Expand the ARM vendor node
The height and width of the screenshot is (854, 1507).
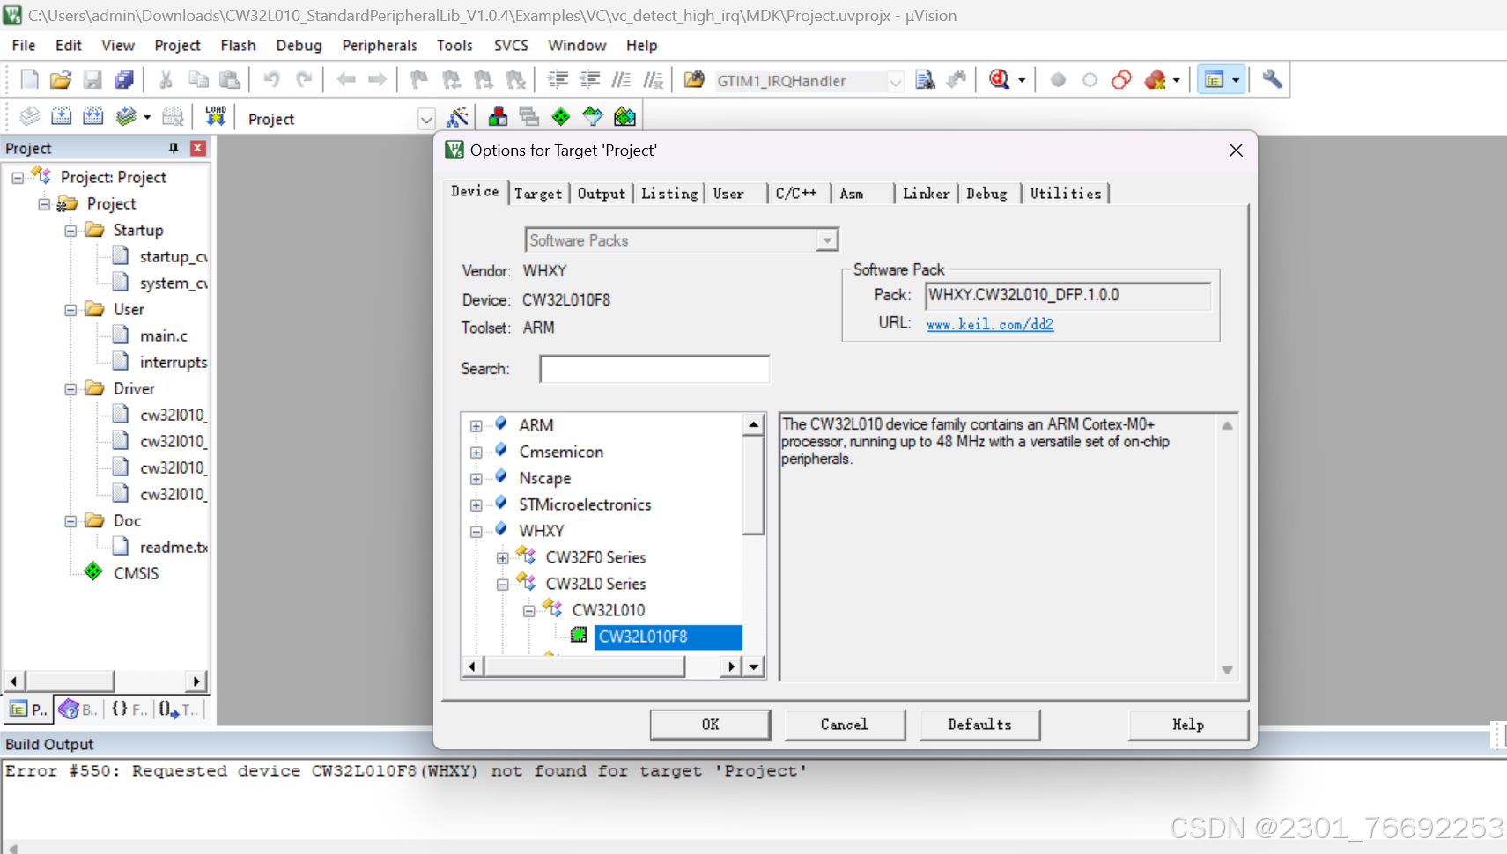click(476, 426)
